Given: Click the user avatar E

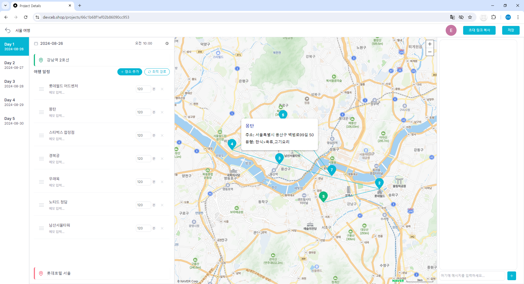Looking at the screenshot, I should point(451,30).
